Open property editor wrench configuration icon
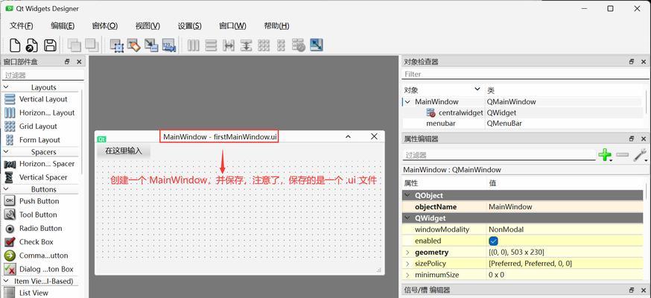The width and height of the screenshot is (651, 298). pyautogui.click(x=640, y=155)
